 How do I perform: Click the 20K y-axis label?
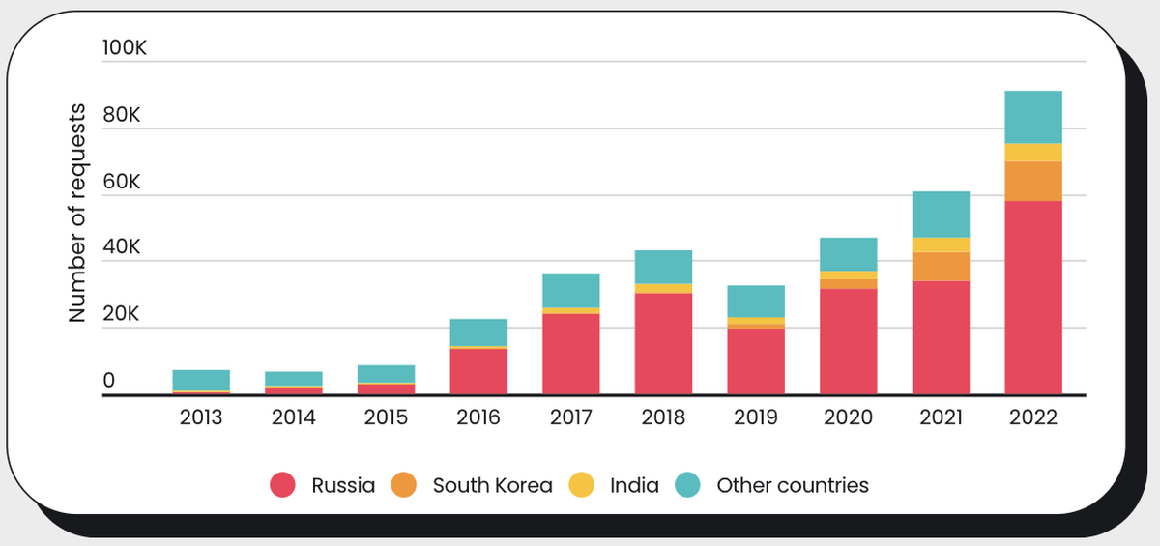[122, 315]
